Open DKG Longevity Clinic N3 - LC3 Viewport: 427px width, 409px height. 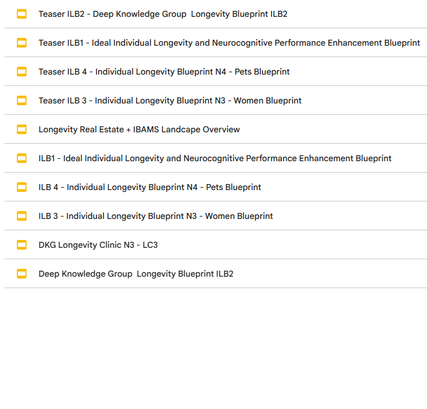[98, 245]
